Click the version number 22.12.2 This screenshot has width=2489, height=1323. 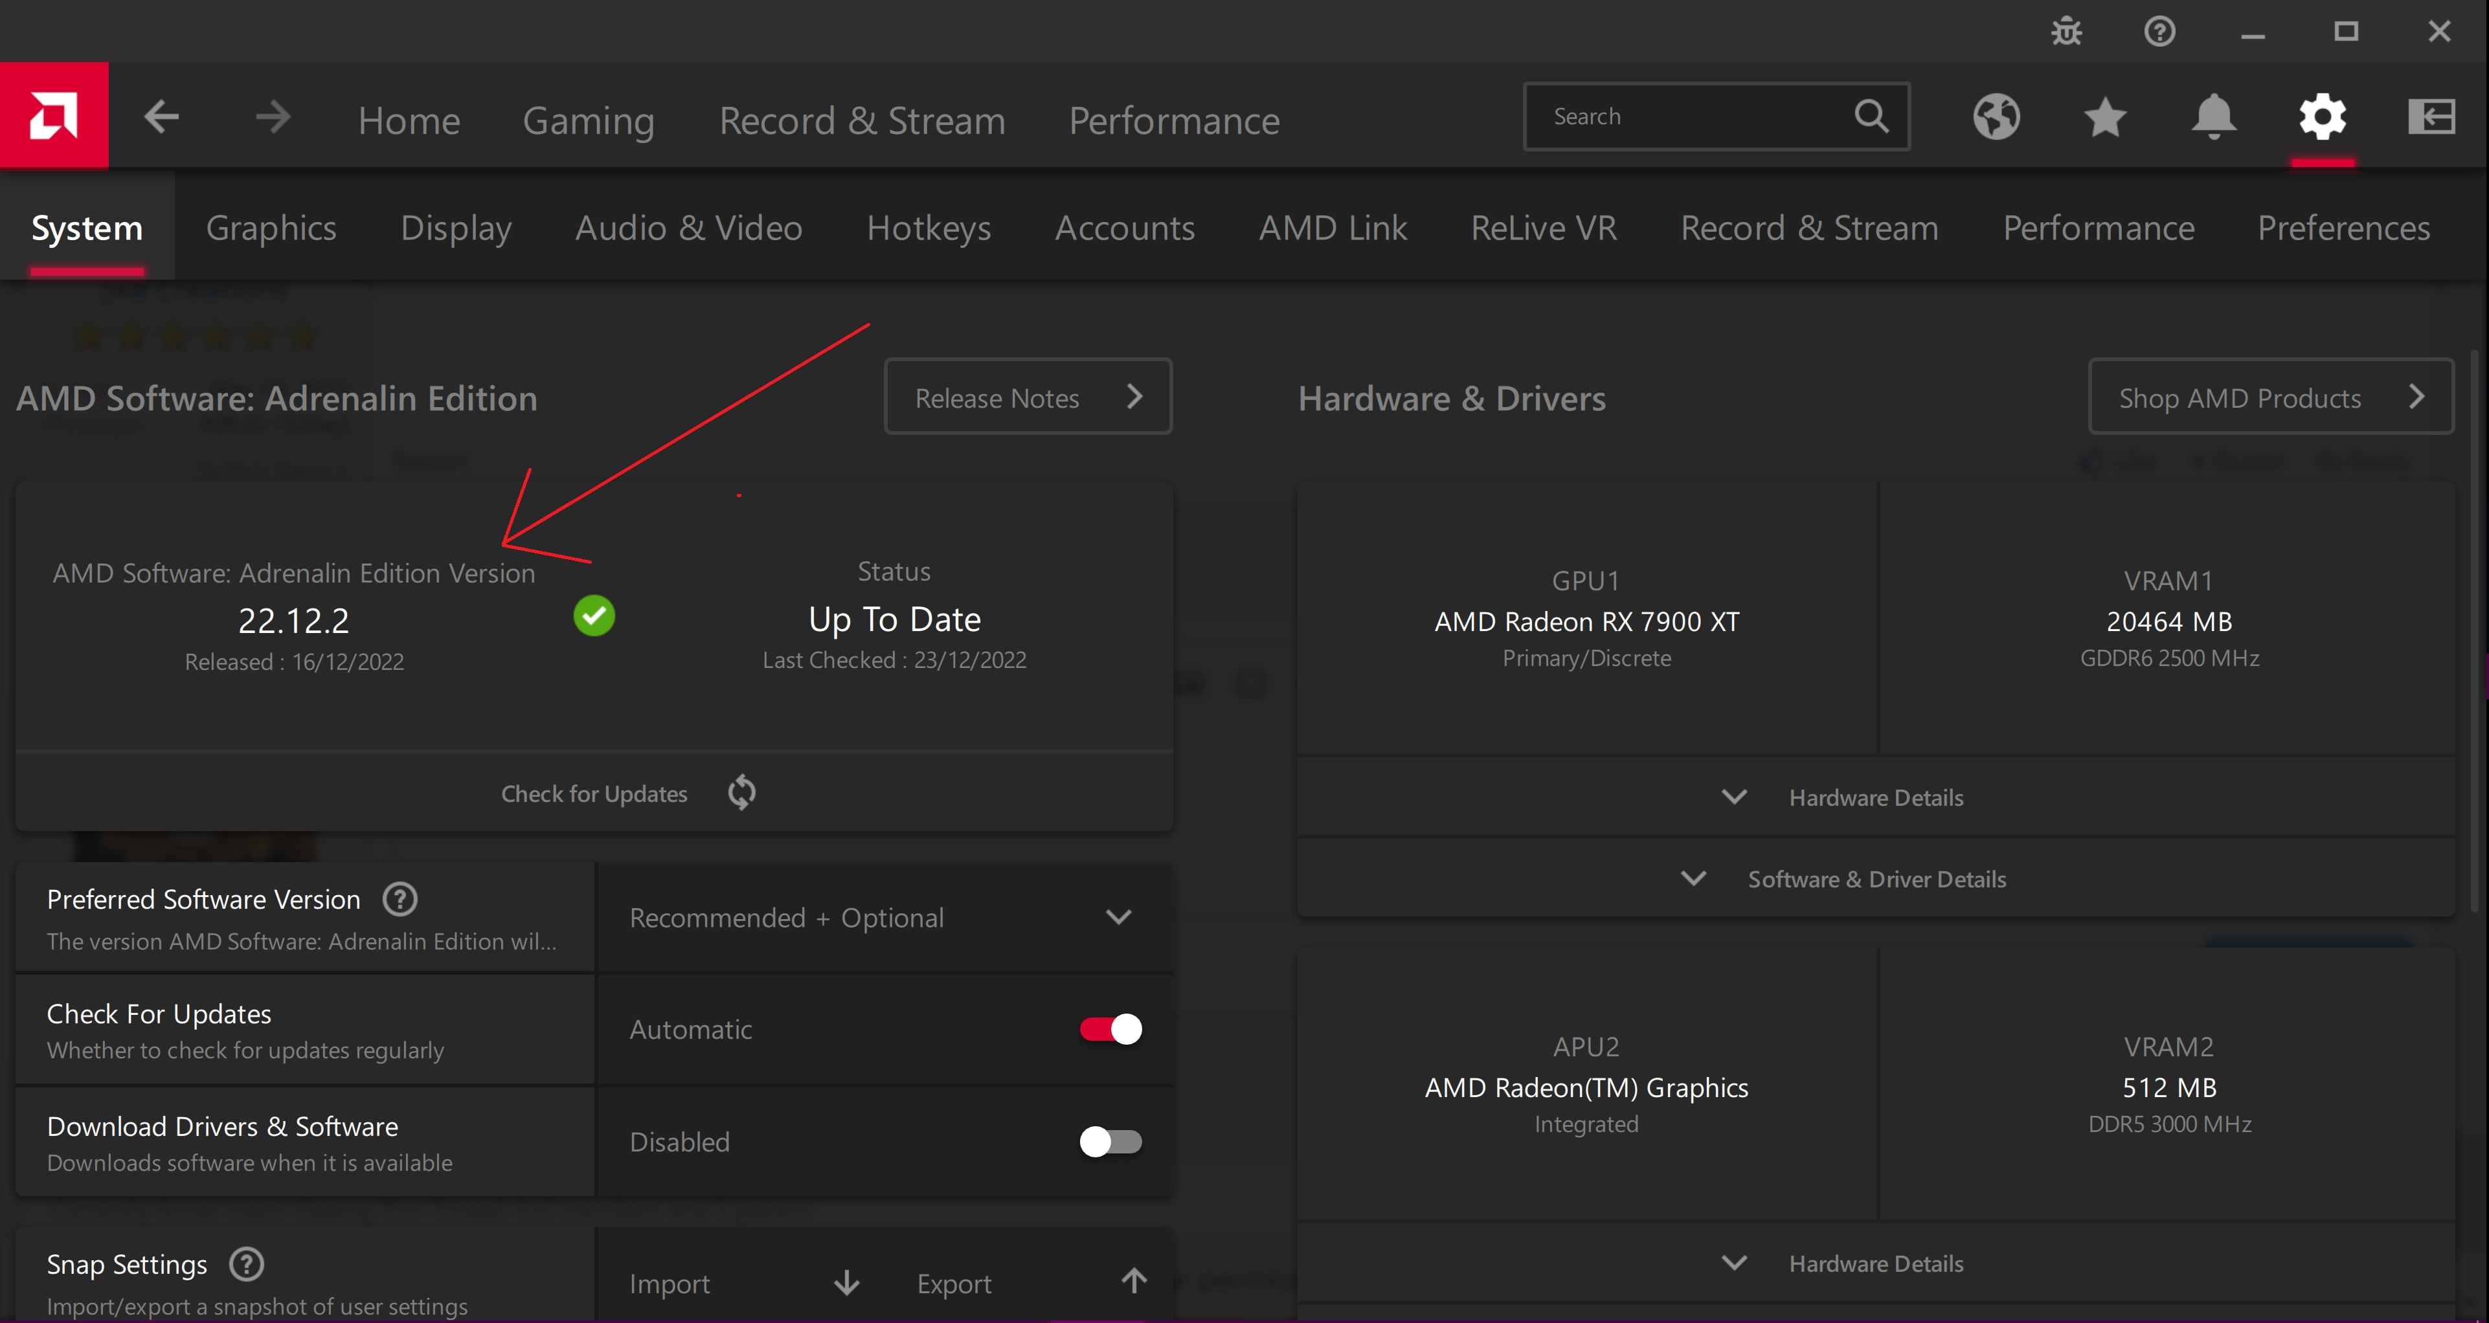[x=294, y=621]
